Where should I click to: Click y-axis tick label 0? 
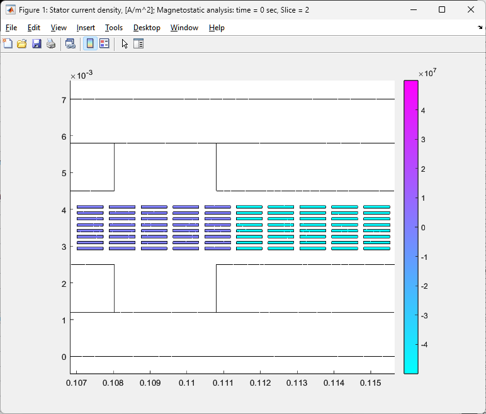64,357
